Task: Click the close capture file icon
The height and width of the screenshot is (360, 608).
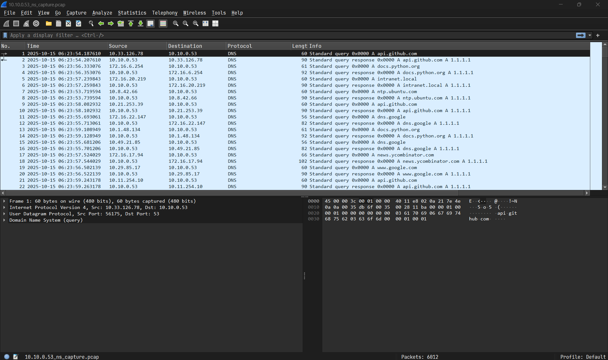Action: point(68,23)
